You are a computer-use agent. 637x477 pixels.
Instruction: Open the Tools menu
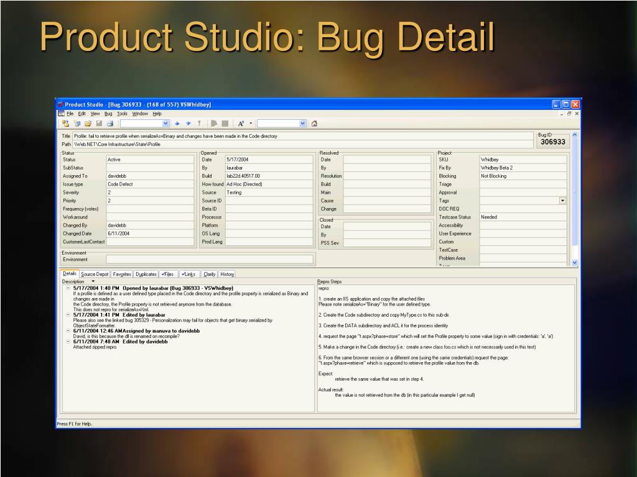(122, 114)
